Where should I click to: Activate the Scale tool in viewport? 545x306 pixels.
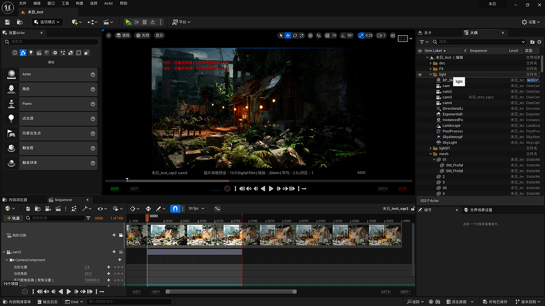pyautogui.click(x=302, y=36)
